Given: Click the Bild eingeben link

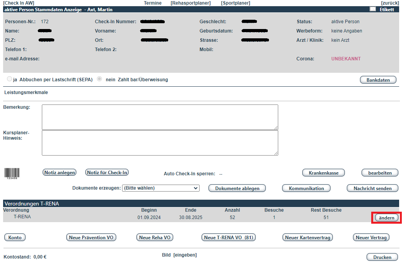Looking at the screenshot, I should coord(185,255).
